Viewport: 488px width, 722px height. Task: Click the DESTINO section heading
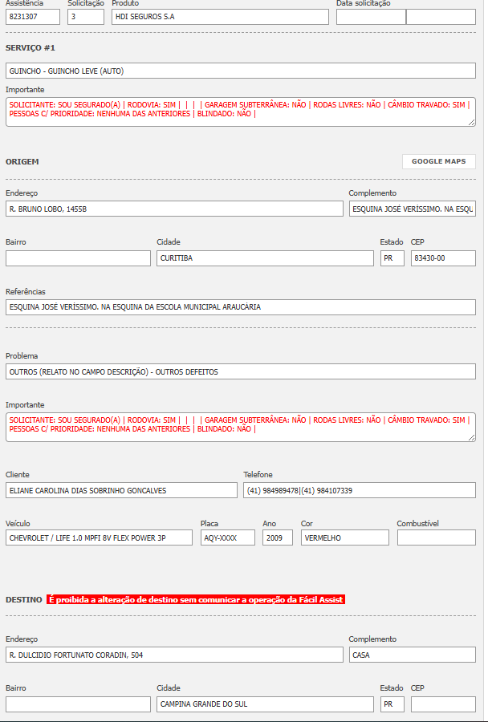point(24,599)
